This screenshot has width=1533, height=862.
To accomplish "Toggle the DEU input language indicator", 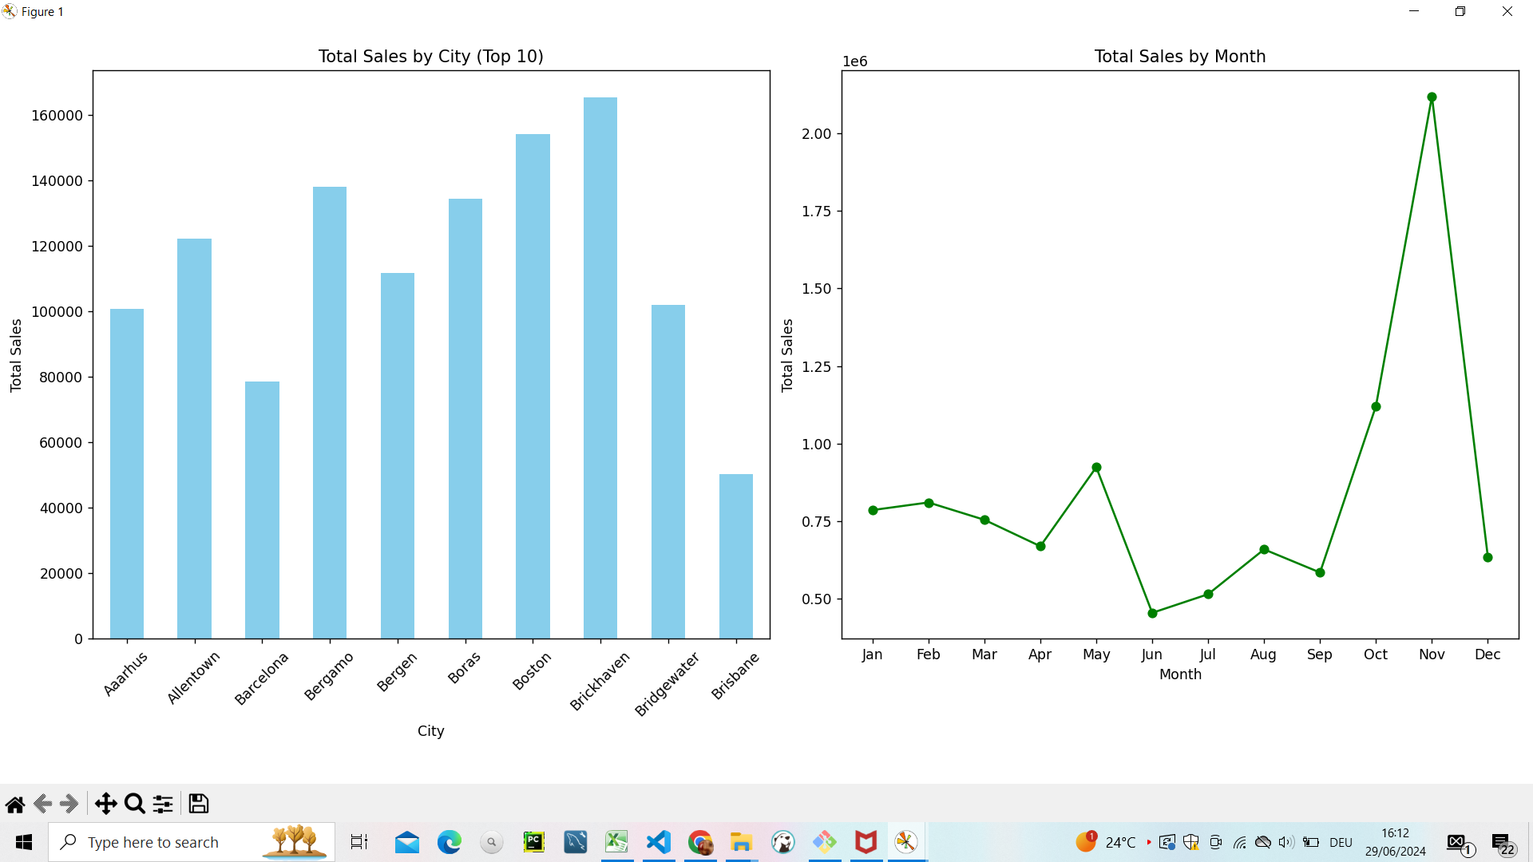I will click(1341, 842).
